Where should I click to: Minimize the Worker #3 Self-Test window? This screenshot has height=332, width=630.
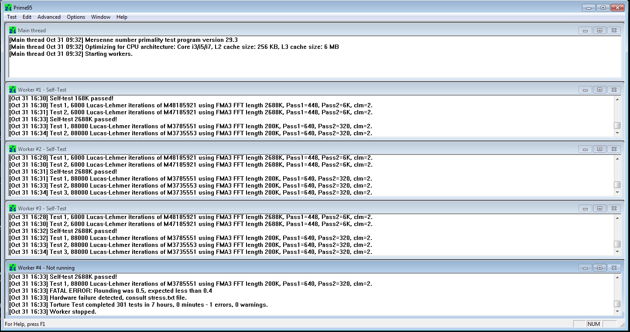(x=585, y=209)
